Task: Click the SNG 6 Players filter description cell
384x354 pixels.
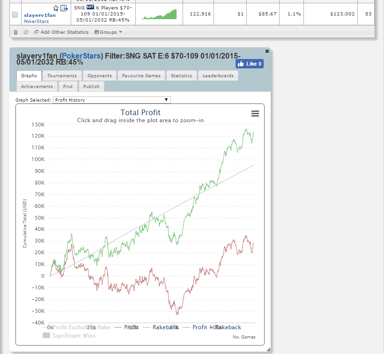Action: tap(103, 14)
